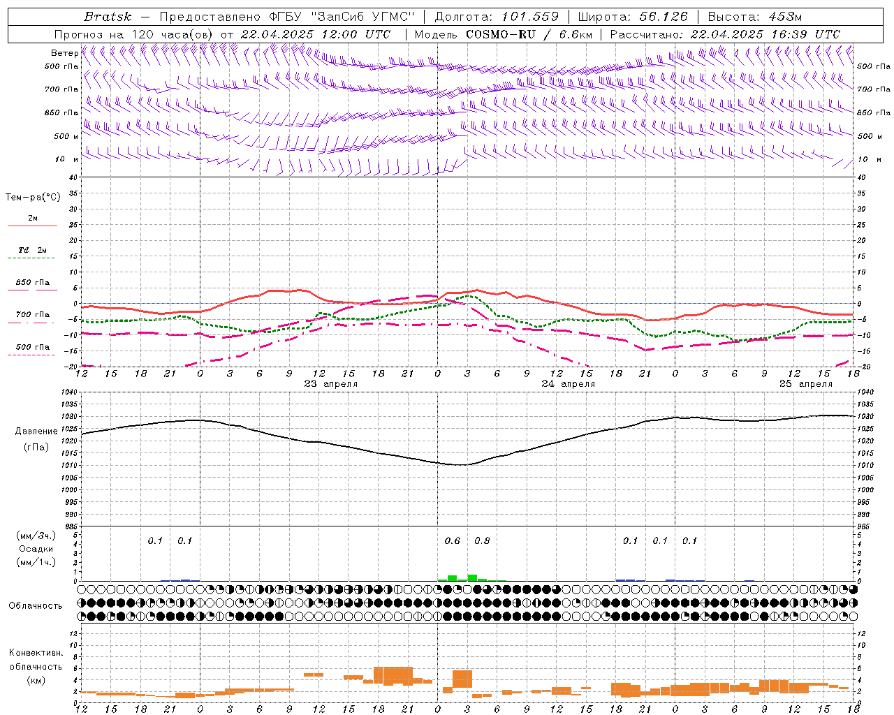Click the 700 гПа temperature legend entry
The image size is (894, 715).
[x=33, y=315]
